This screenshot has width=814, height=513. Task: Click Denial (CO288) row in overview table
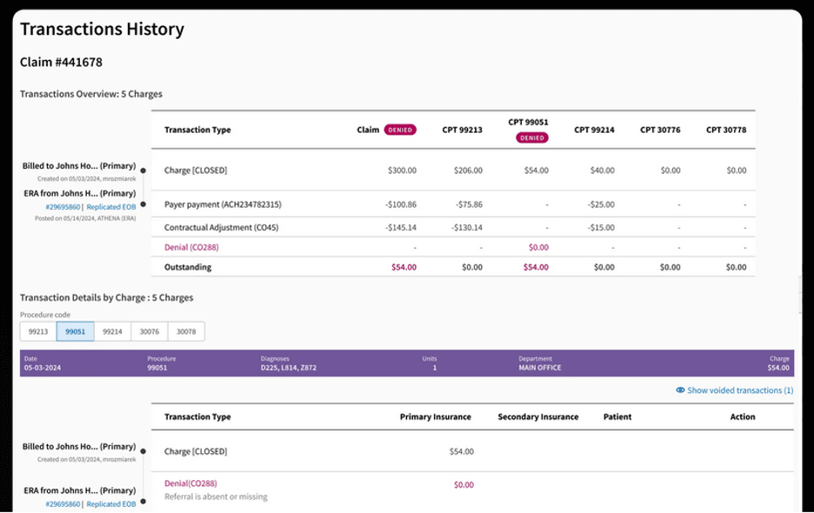coord(191,247)
